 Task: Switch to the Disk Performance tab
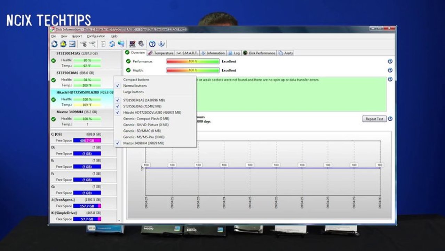(x=259, y=53)
